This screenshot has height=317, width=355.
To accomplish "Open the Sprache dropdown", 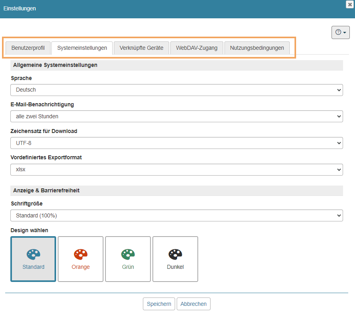I will coord(176,90).
